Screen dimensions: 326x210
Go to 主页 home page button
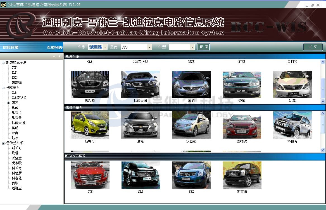[x=313, y=47]
